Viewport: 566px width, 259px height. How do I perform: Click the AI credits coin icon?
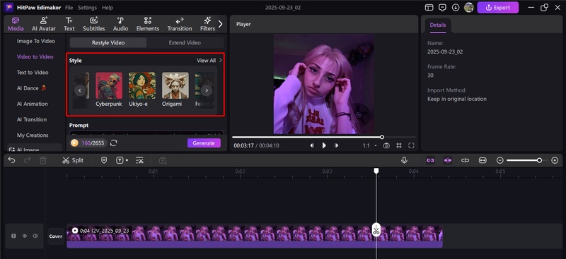(x=75, y=143)
